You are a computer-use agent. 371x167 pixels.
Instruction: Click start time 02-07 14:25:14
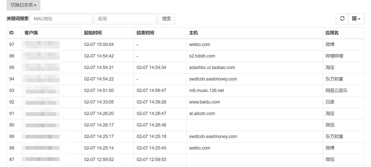pos(99,148)
